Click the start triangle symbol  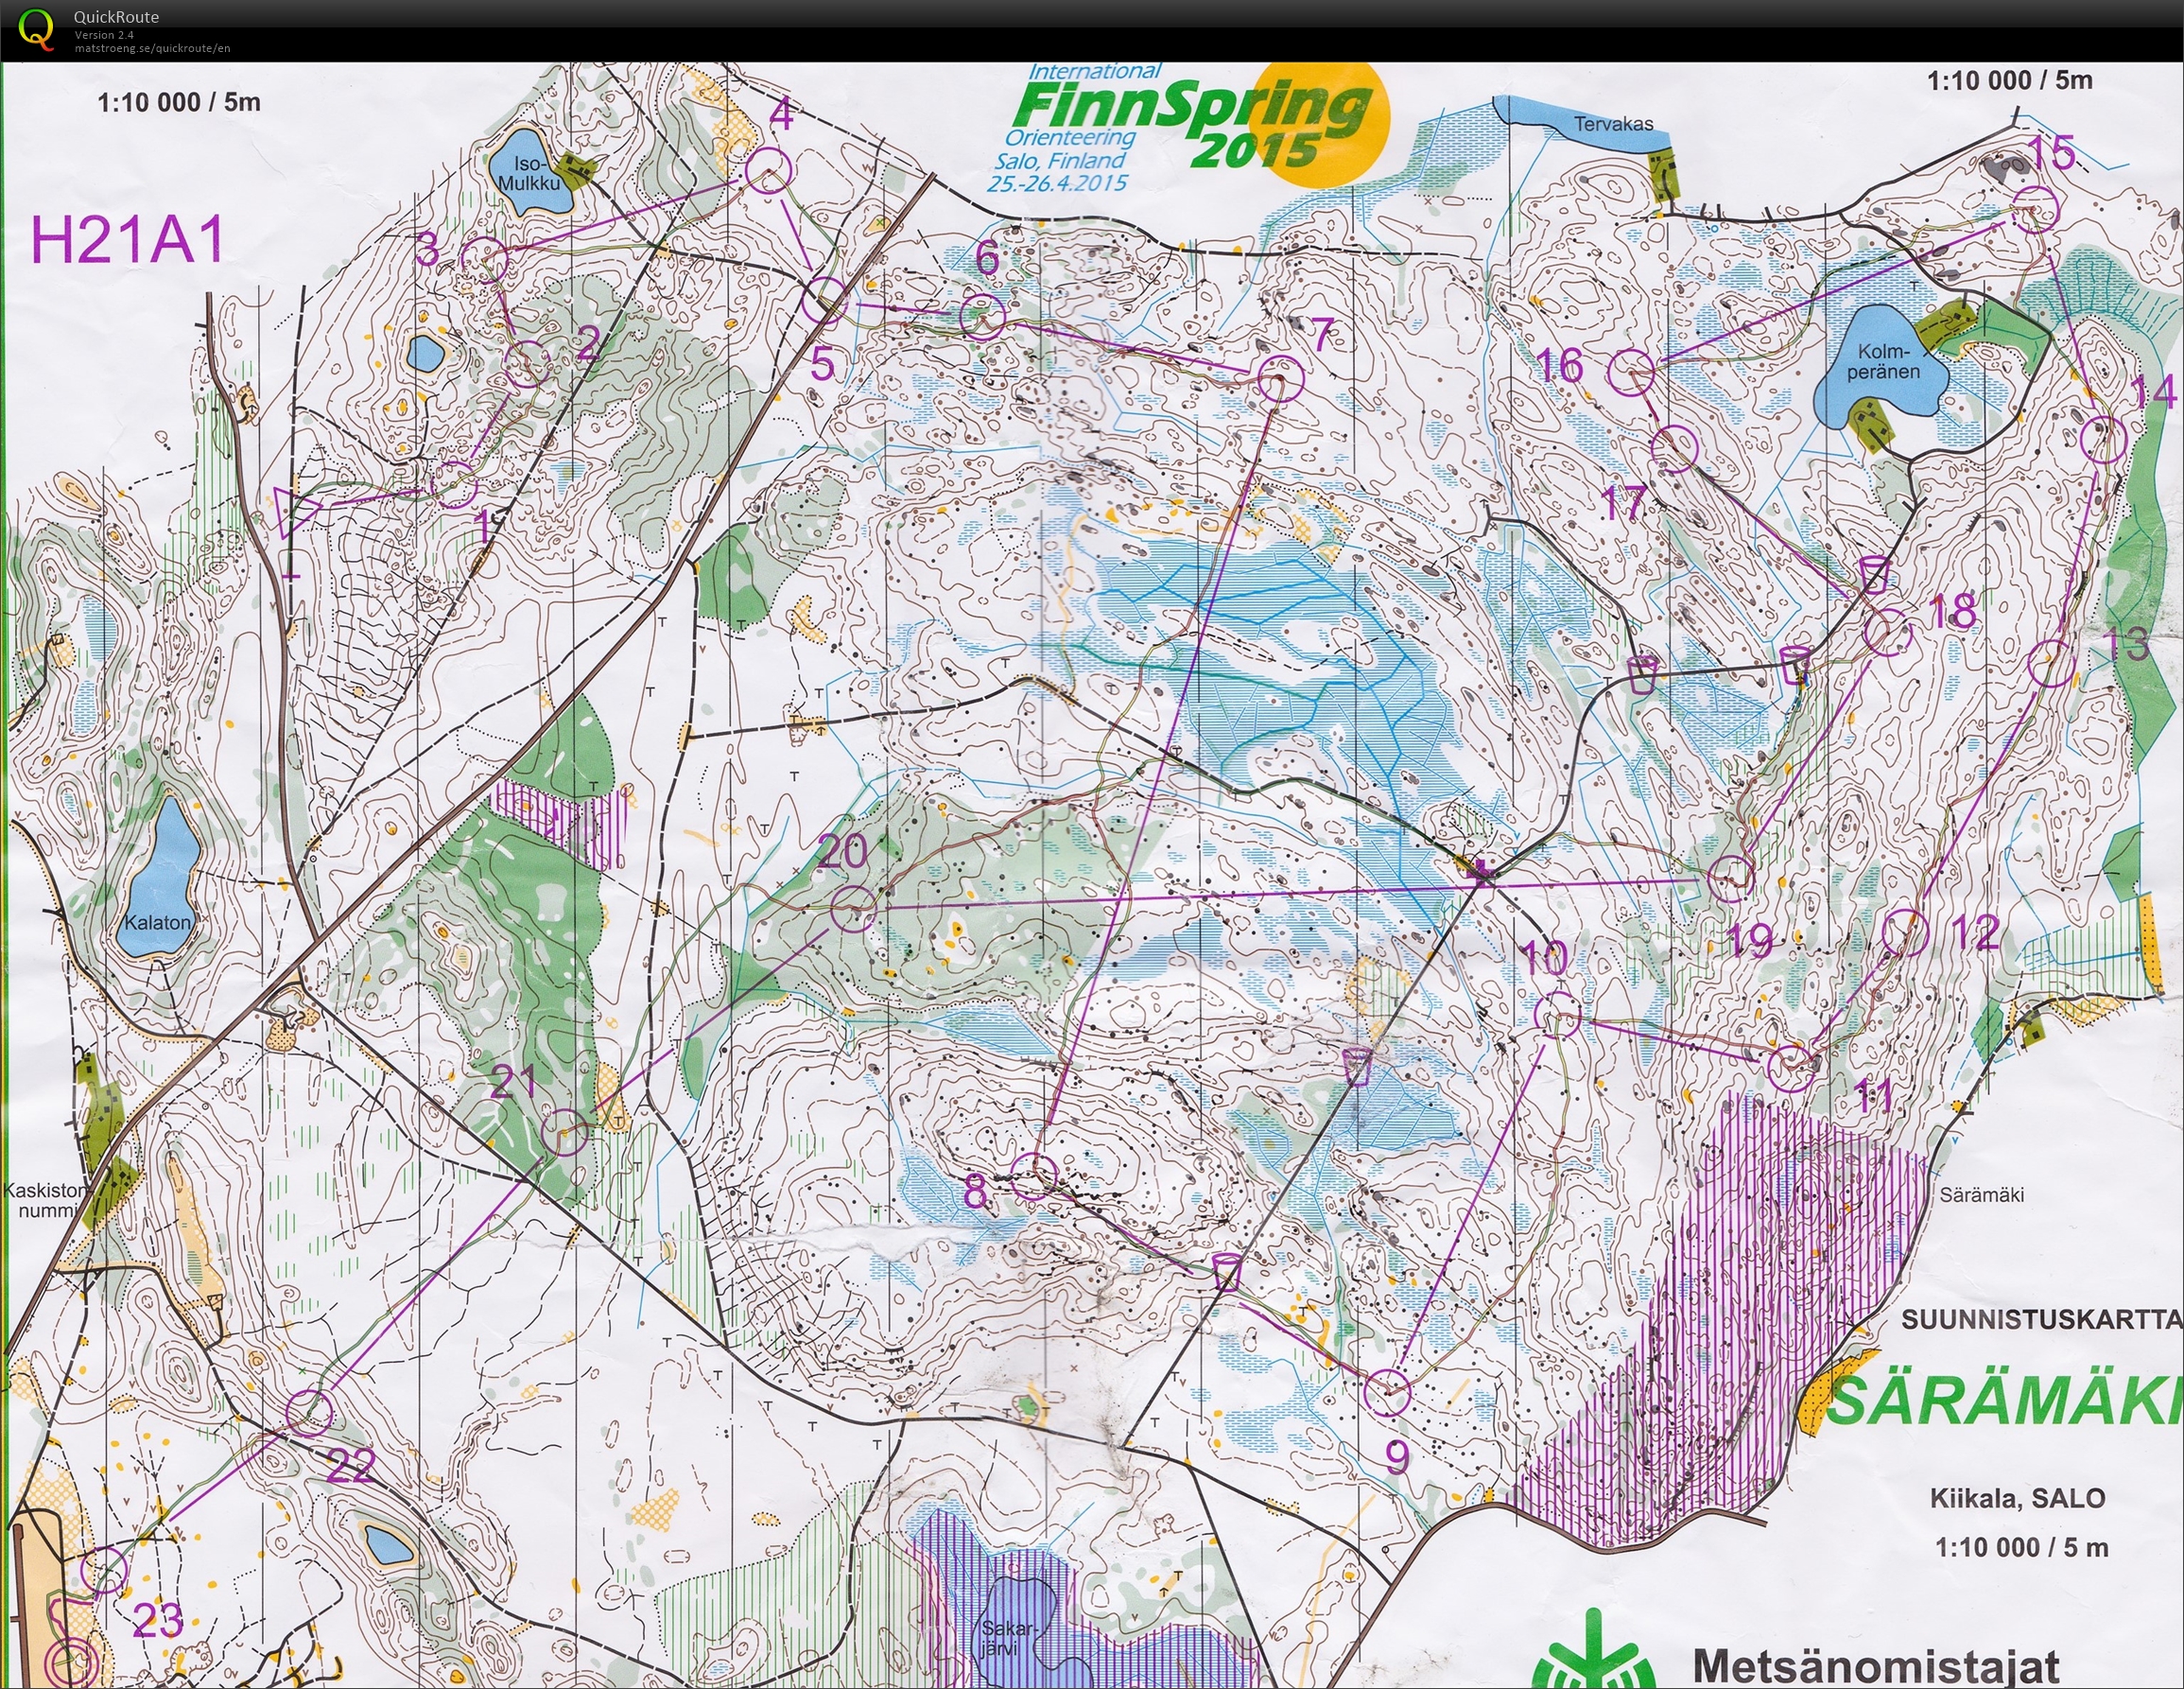[298, 513]
